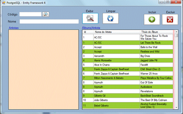This screenshot has height=114, width=183.
Task: Select 'Balls to the Wall' cell
Action: pos(156,47)
